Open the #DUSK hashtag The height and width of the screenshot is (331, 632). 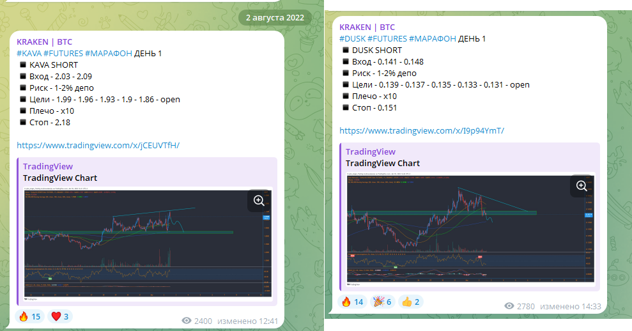coord(352,39)
